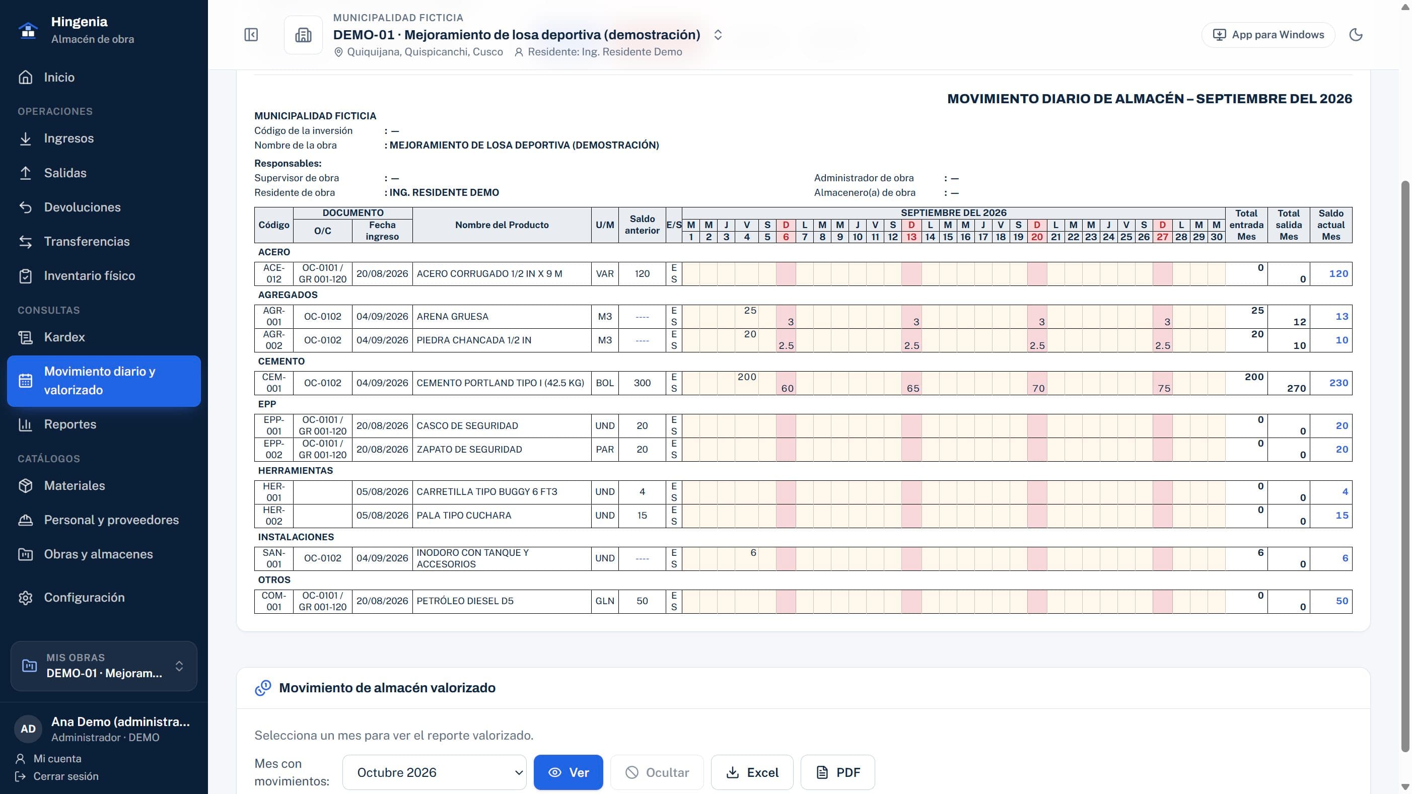
Task: Click the Kardex ledger icon
Action: tap(26, 337)
